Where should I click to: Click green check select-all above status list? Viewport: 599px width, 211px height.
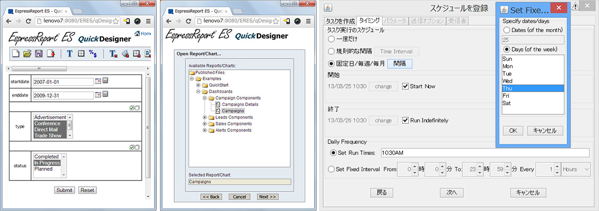tap(131, 147)
